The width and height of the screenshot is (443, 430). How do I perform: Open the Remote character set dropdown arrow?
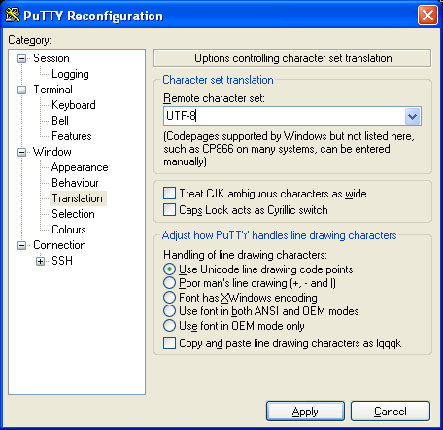(x=412, y=116)
